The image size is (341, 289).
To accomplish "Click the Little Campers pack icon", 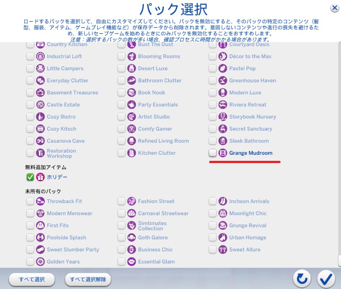I will (40, 68).
